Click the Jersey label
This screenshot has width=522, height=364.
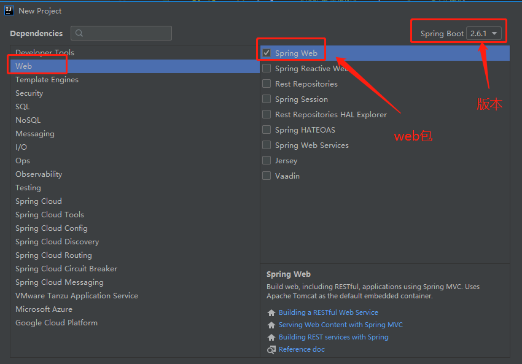click(x=286, y=161)
